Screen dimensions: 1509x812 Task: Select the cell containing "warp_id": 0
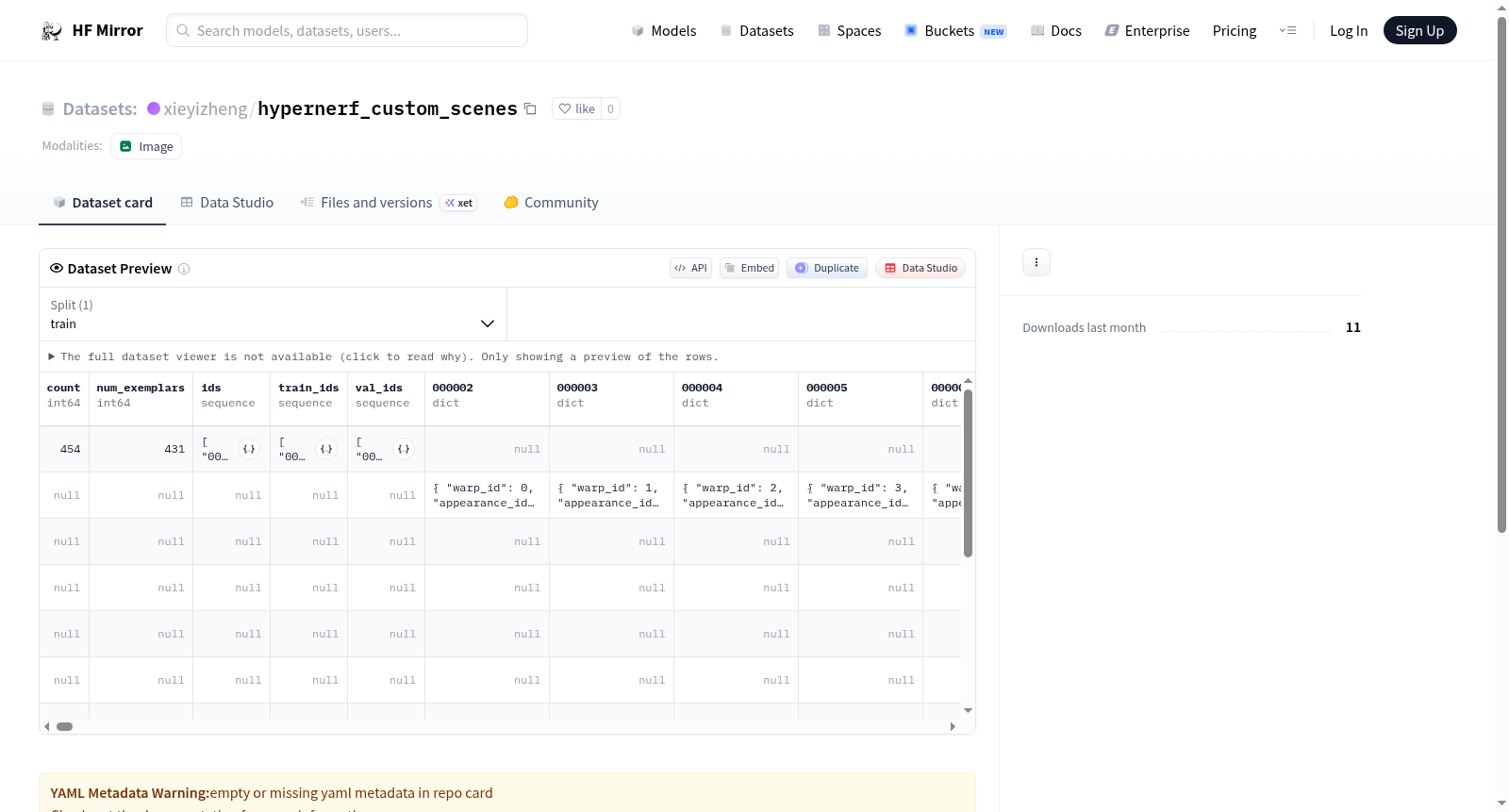click(x=488, y=495)
